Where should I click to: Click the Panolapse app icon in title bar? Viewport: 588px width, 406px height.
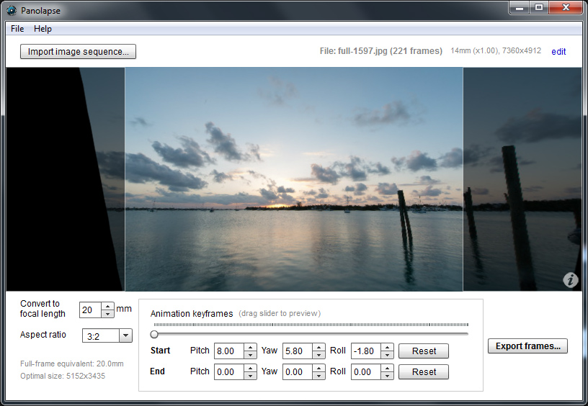12,10
